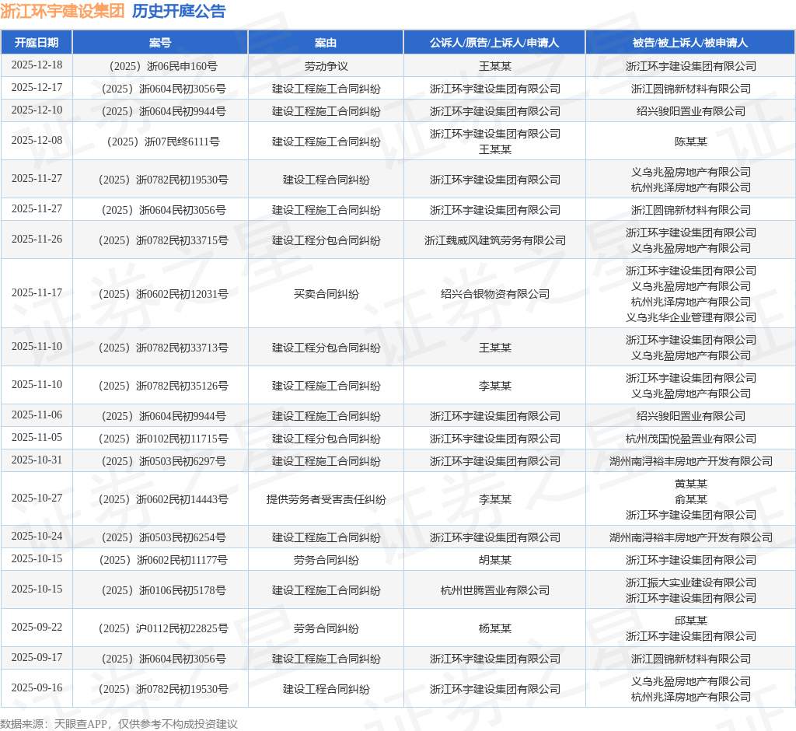Click the date 2025-12-17
This screenshot has width=796, height=731.
click(x=37, y=87)
